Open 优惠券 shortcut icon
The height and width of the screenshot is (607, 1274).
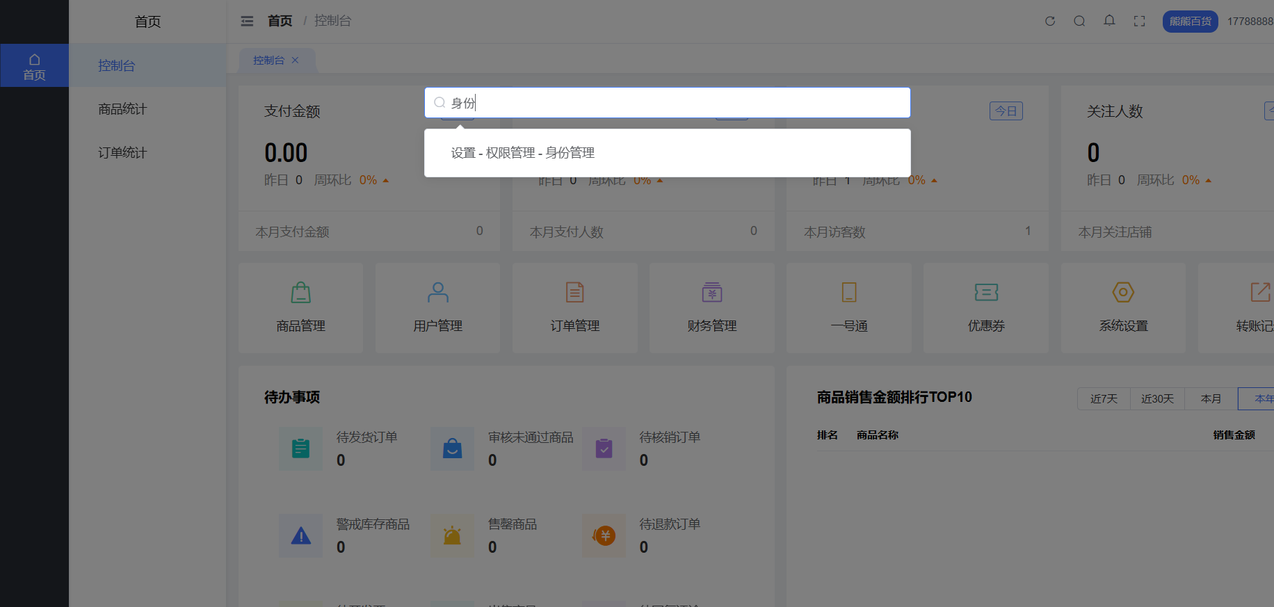(x=985, y=293)
